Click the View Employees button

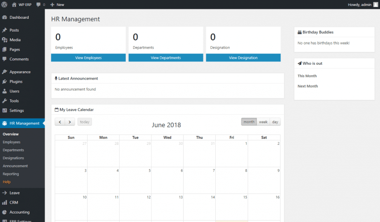tap(88, 58)
